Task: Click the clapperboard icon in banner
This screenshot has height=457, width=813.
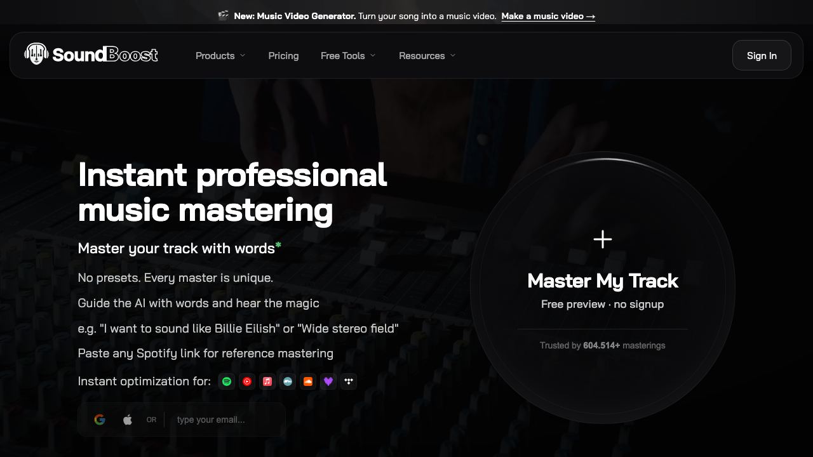Action: tap(223, 16)
